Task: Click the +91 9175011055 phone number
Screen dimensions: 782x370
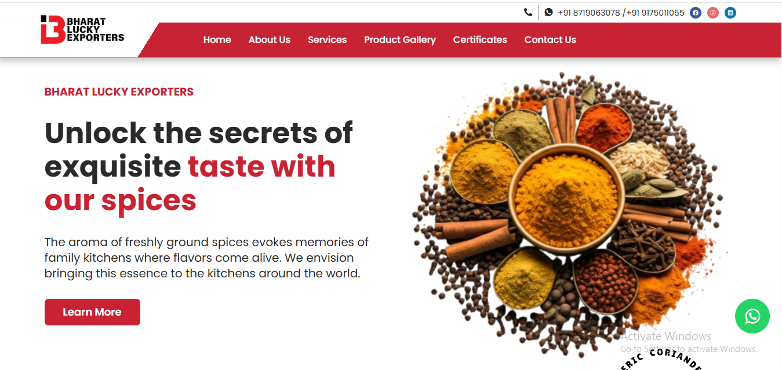Action: pyautogui.click(x=656, y=13)
